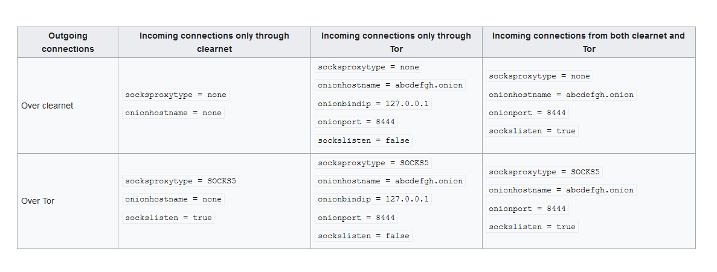Click "onionhostname = none" in the Over clearnet row
717x272 pixels.
173,113
